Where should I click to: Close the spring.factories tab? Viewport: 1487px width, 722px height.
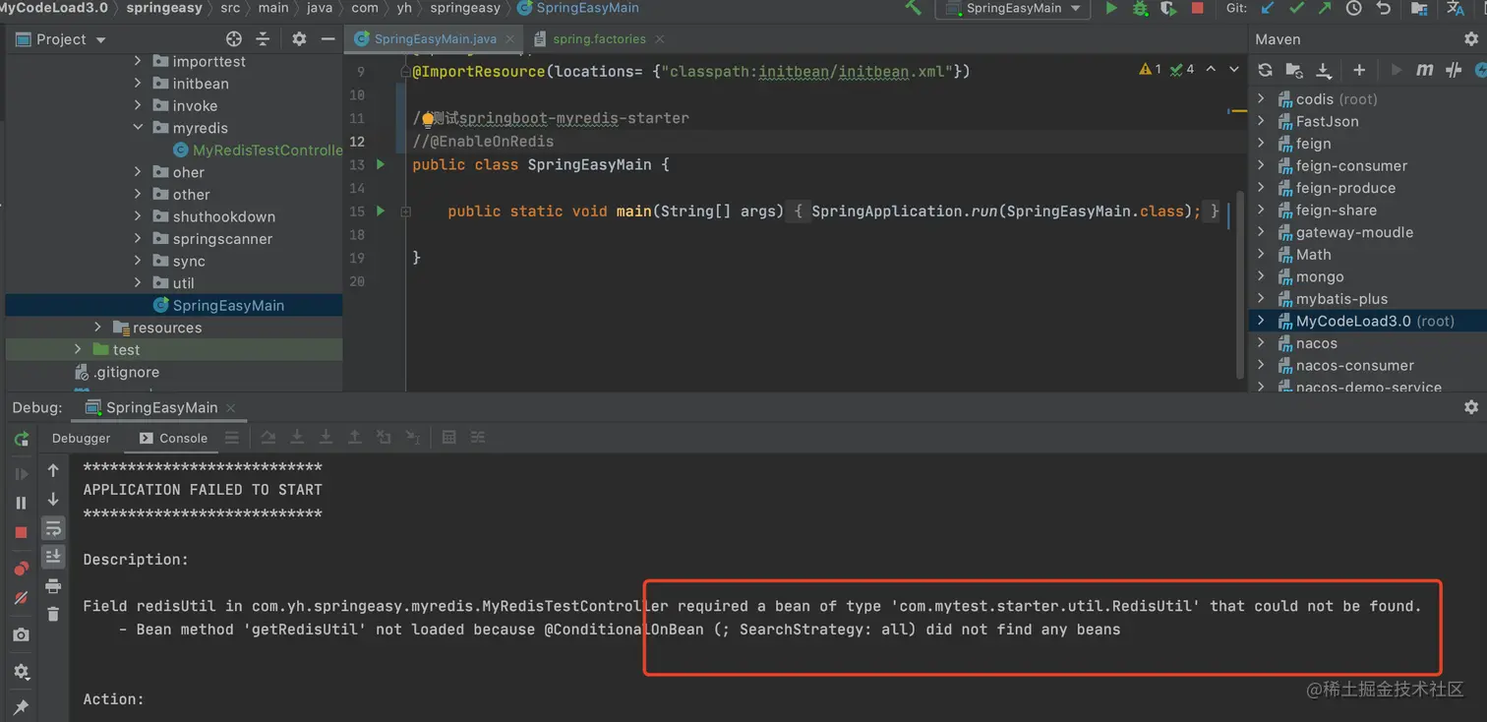coord(659,39)
